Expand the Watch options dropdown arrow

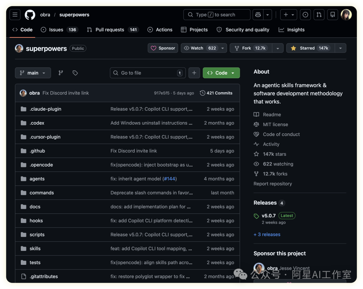pyautogui.click(x=223, y=48)
